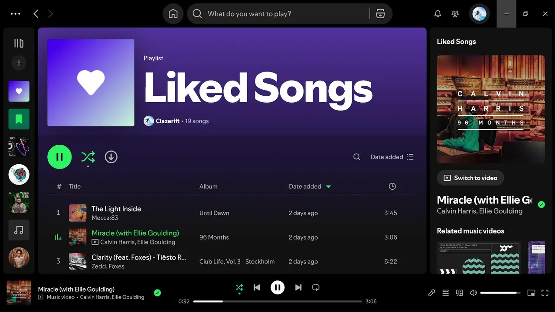Viewport: 555px width, 312px height.
Task: Select the 'Miracle (with Ellie Goulding)' track row title
Action: 135,233
